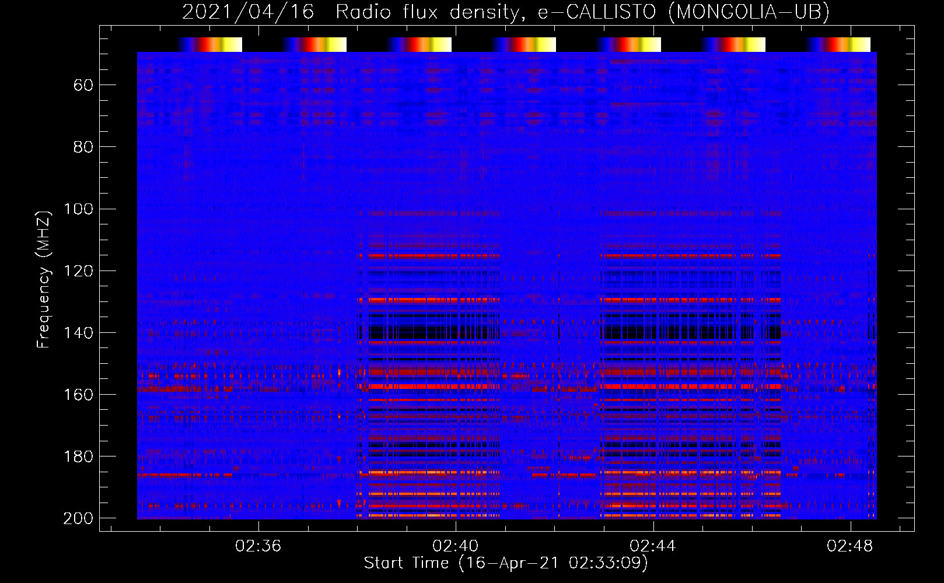The width and height of the screenshot is (944, 583).
Task: Click the 80 frequency tick label
Action: click(x=83, y=147)
